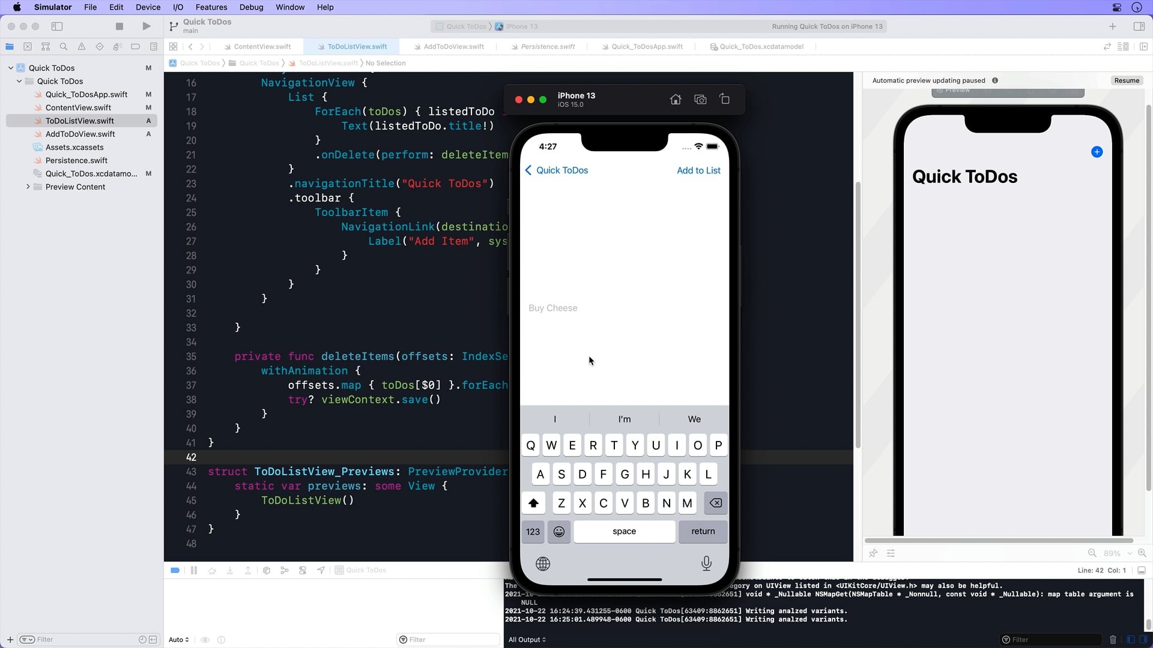Screen dimensions: 1153x648
Task: Switch to the Persistence.swift tab
Action: click(x=543, y=47)
